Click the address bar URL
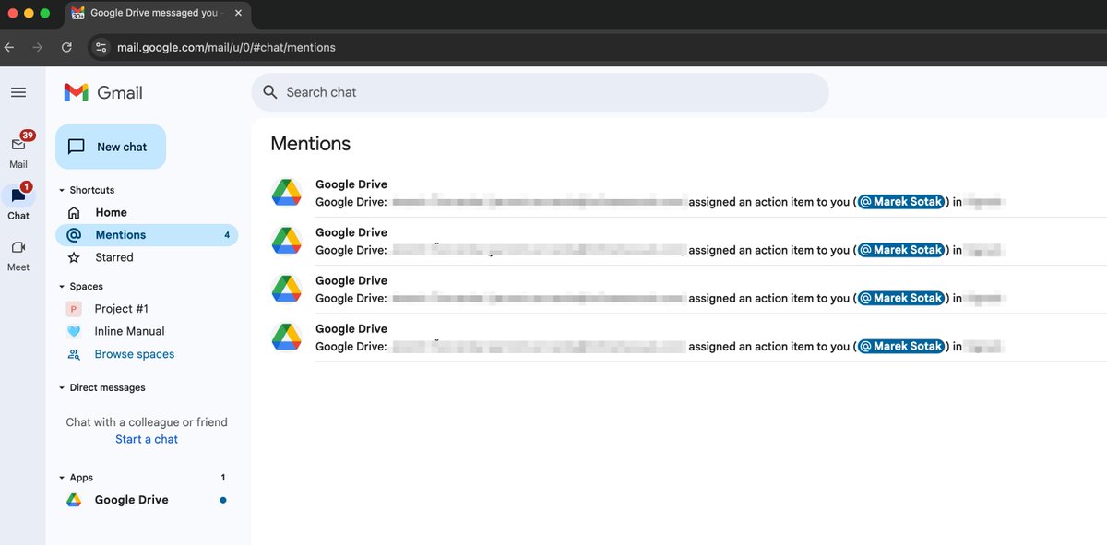Image resolution: width=1107 pixels, height=545 pixels. (226, 47)
